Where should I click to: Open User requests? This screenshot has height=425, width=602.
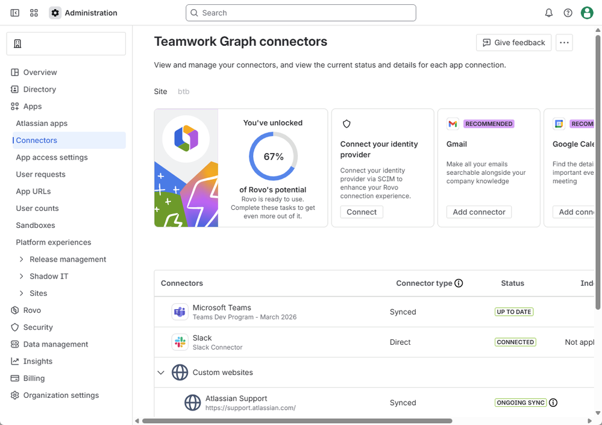(x=41, y=174)
